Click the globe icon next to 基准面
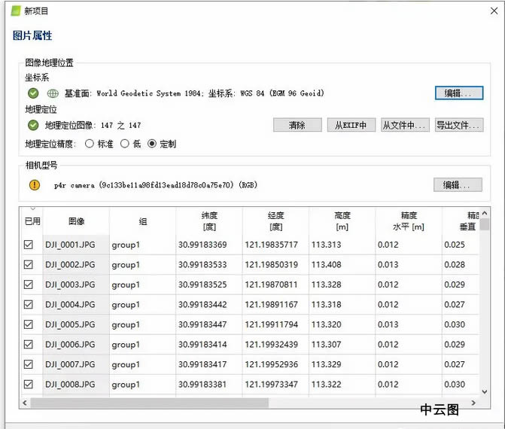 [53, 94]
